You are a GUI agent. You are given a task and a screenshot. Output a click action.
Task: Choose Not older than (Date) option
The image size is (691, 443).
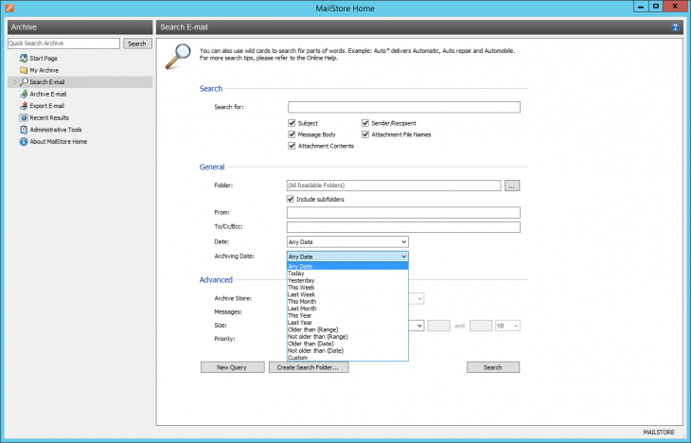pyautogui.click(x=347, y=351)
